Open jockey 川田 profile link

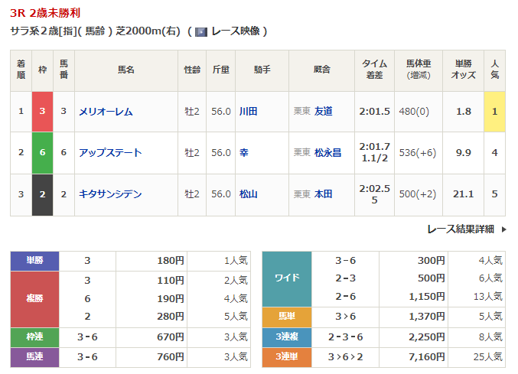[x=248, y=112]
